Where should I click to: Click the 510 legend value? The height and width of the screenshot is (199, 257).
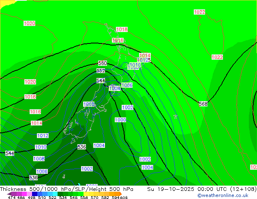[x=42, y=197]
